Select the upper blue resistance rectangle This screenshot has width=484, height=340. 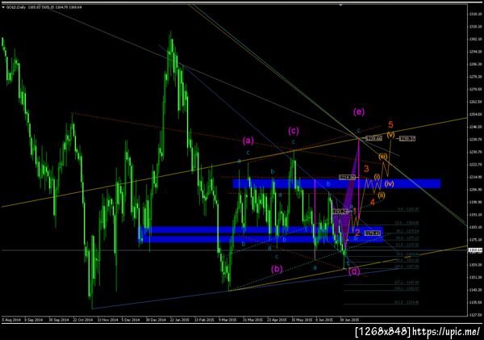pyautogui.click(x=336, y=183)
